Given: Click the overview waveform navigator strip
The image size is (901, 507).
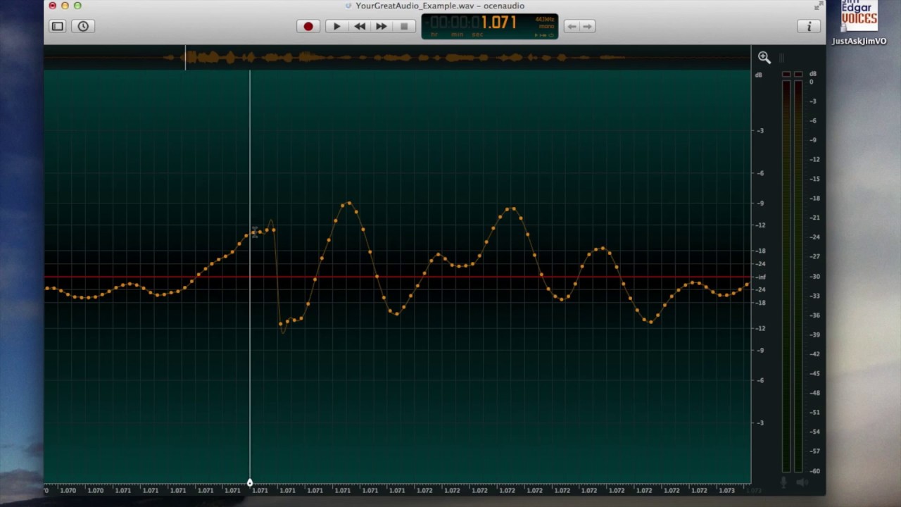Looking at the screenshot, I should [397, 58].
